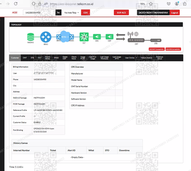Screen dimensions: 191x171
Task: Click the ODP splitter icon
Action: click(x=110, y=37)
